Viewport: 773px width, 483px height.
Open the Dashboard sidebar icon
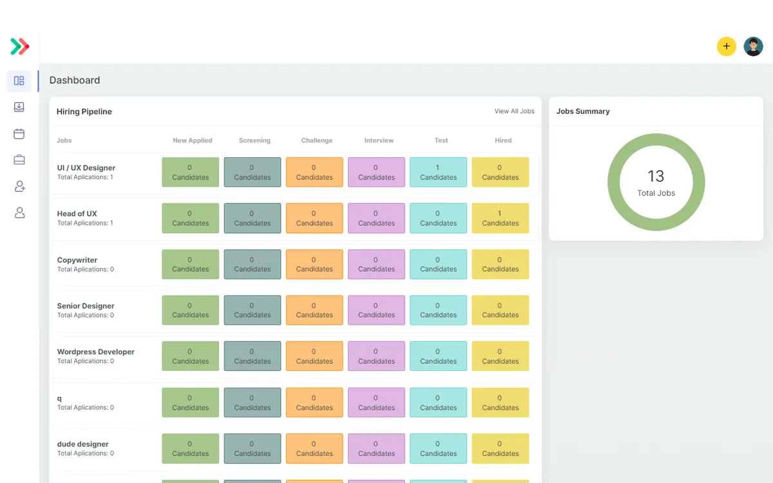19,80
